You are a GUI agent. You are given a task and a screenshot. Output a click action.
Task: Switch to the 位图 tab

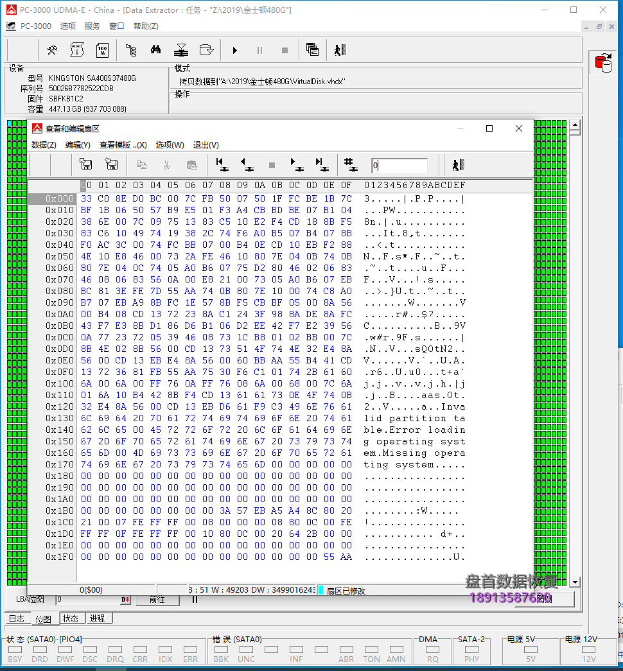click(x=44, y=619)
